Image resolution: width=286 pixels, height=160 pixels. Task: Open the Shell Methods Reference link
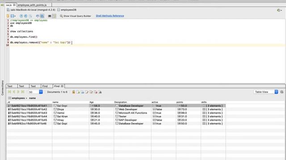(110, 16)
